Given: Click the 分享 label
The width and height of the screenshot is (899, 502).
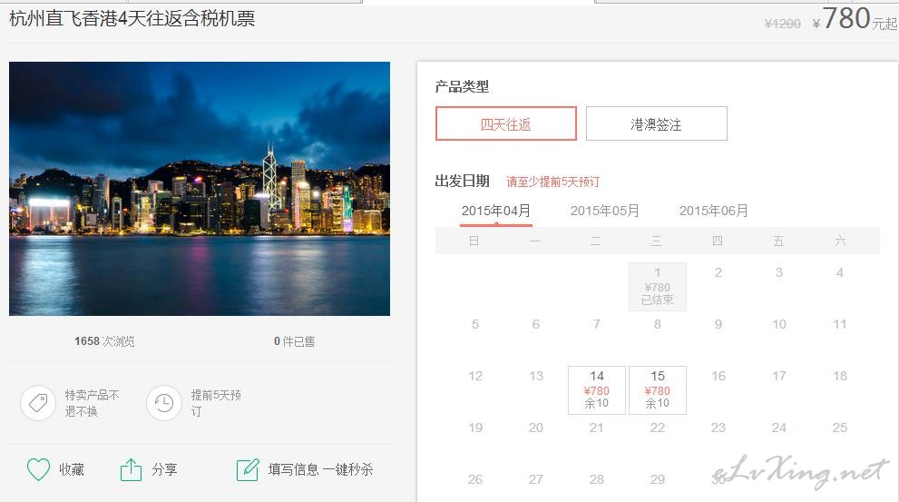Looking at the screenshot, I should pyautogui.click(x=164, y=469).
